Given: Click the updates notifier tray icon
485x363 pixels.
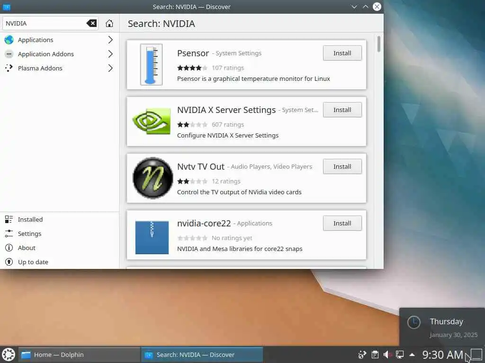Looking at the screenshot, I should coord(362,354).
